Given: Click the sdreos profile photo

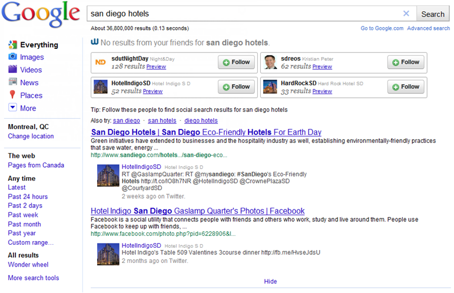Looking at the screenshot, I should [270, 62].
